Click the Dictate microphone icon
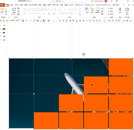 tap(120, 9)
